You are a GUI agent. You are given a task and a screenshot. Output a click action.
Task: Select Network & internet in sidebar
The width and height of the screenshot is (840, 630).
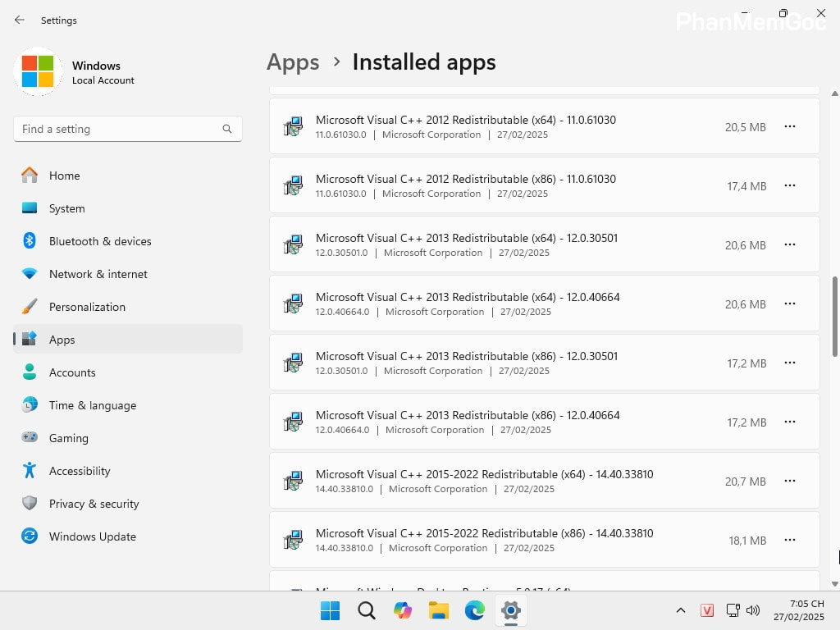(x=96, y=274)
